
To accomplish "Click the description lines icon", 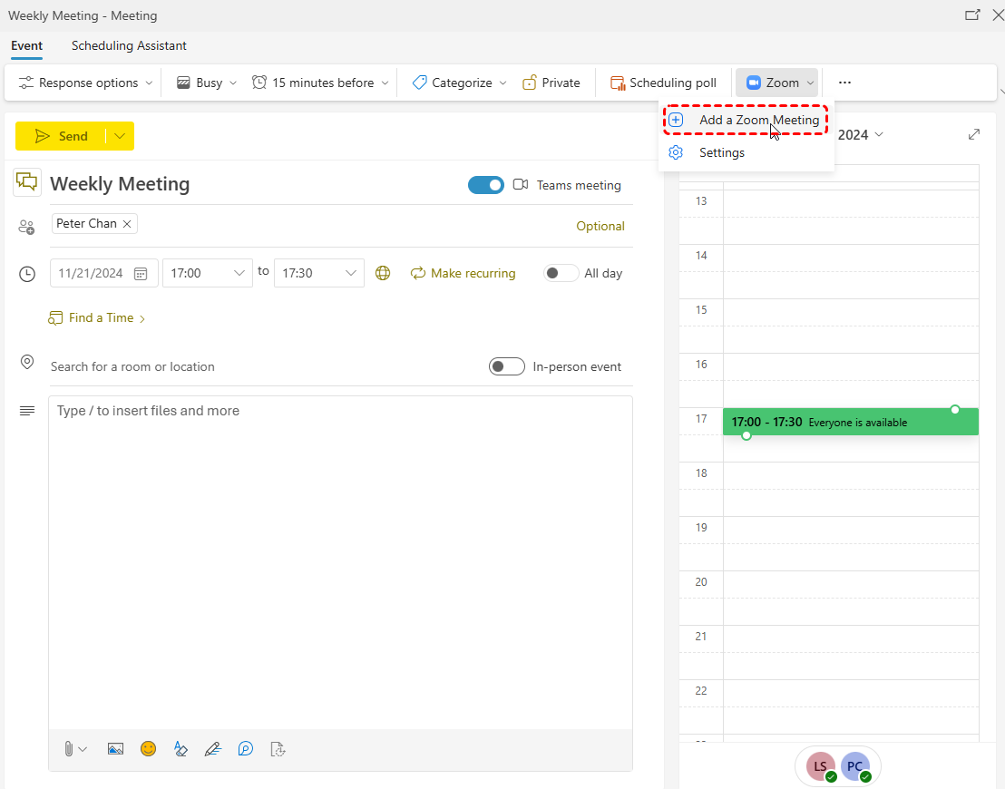I will click(x=27, y=411).
